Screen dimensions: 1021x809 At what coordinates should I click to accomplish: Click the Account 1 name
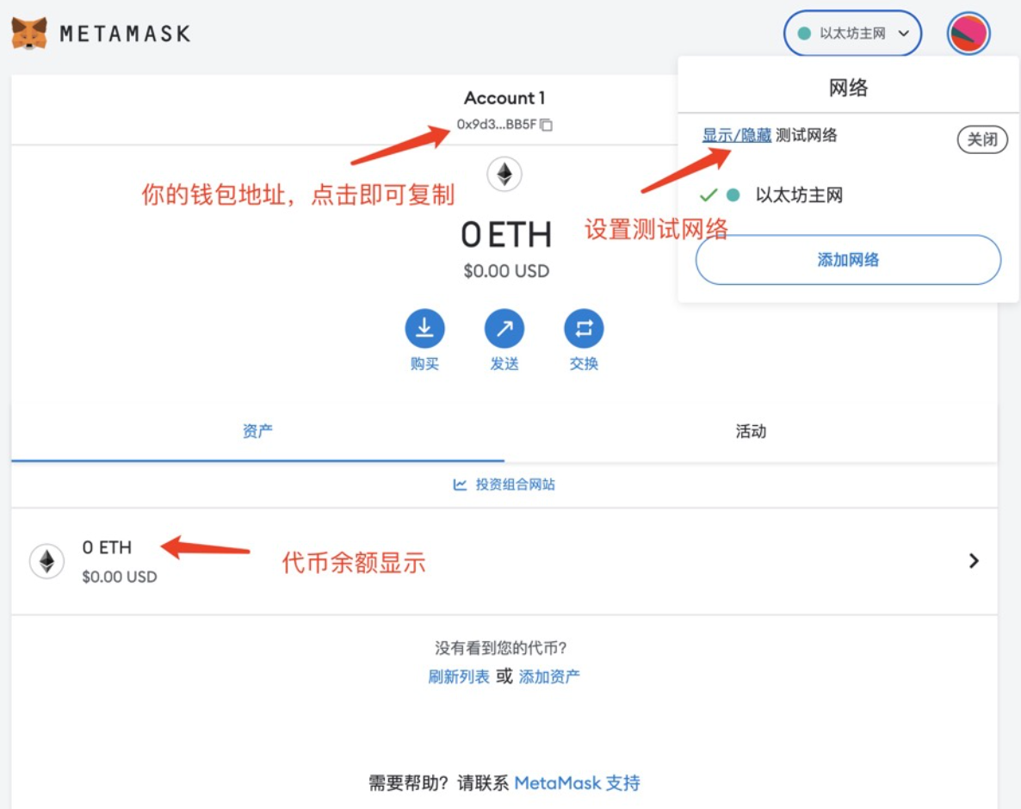(504, 97)
